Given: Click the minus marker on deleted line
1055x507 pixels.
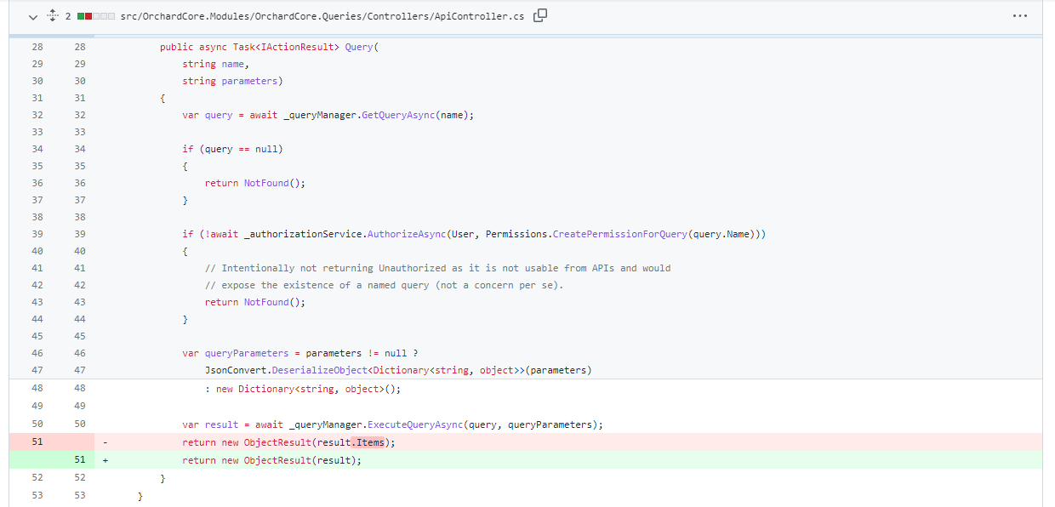Looking at the screenshot, I should [x=105, y=441].
